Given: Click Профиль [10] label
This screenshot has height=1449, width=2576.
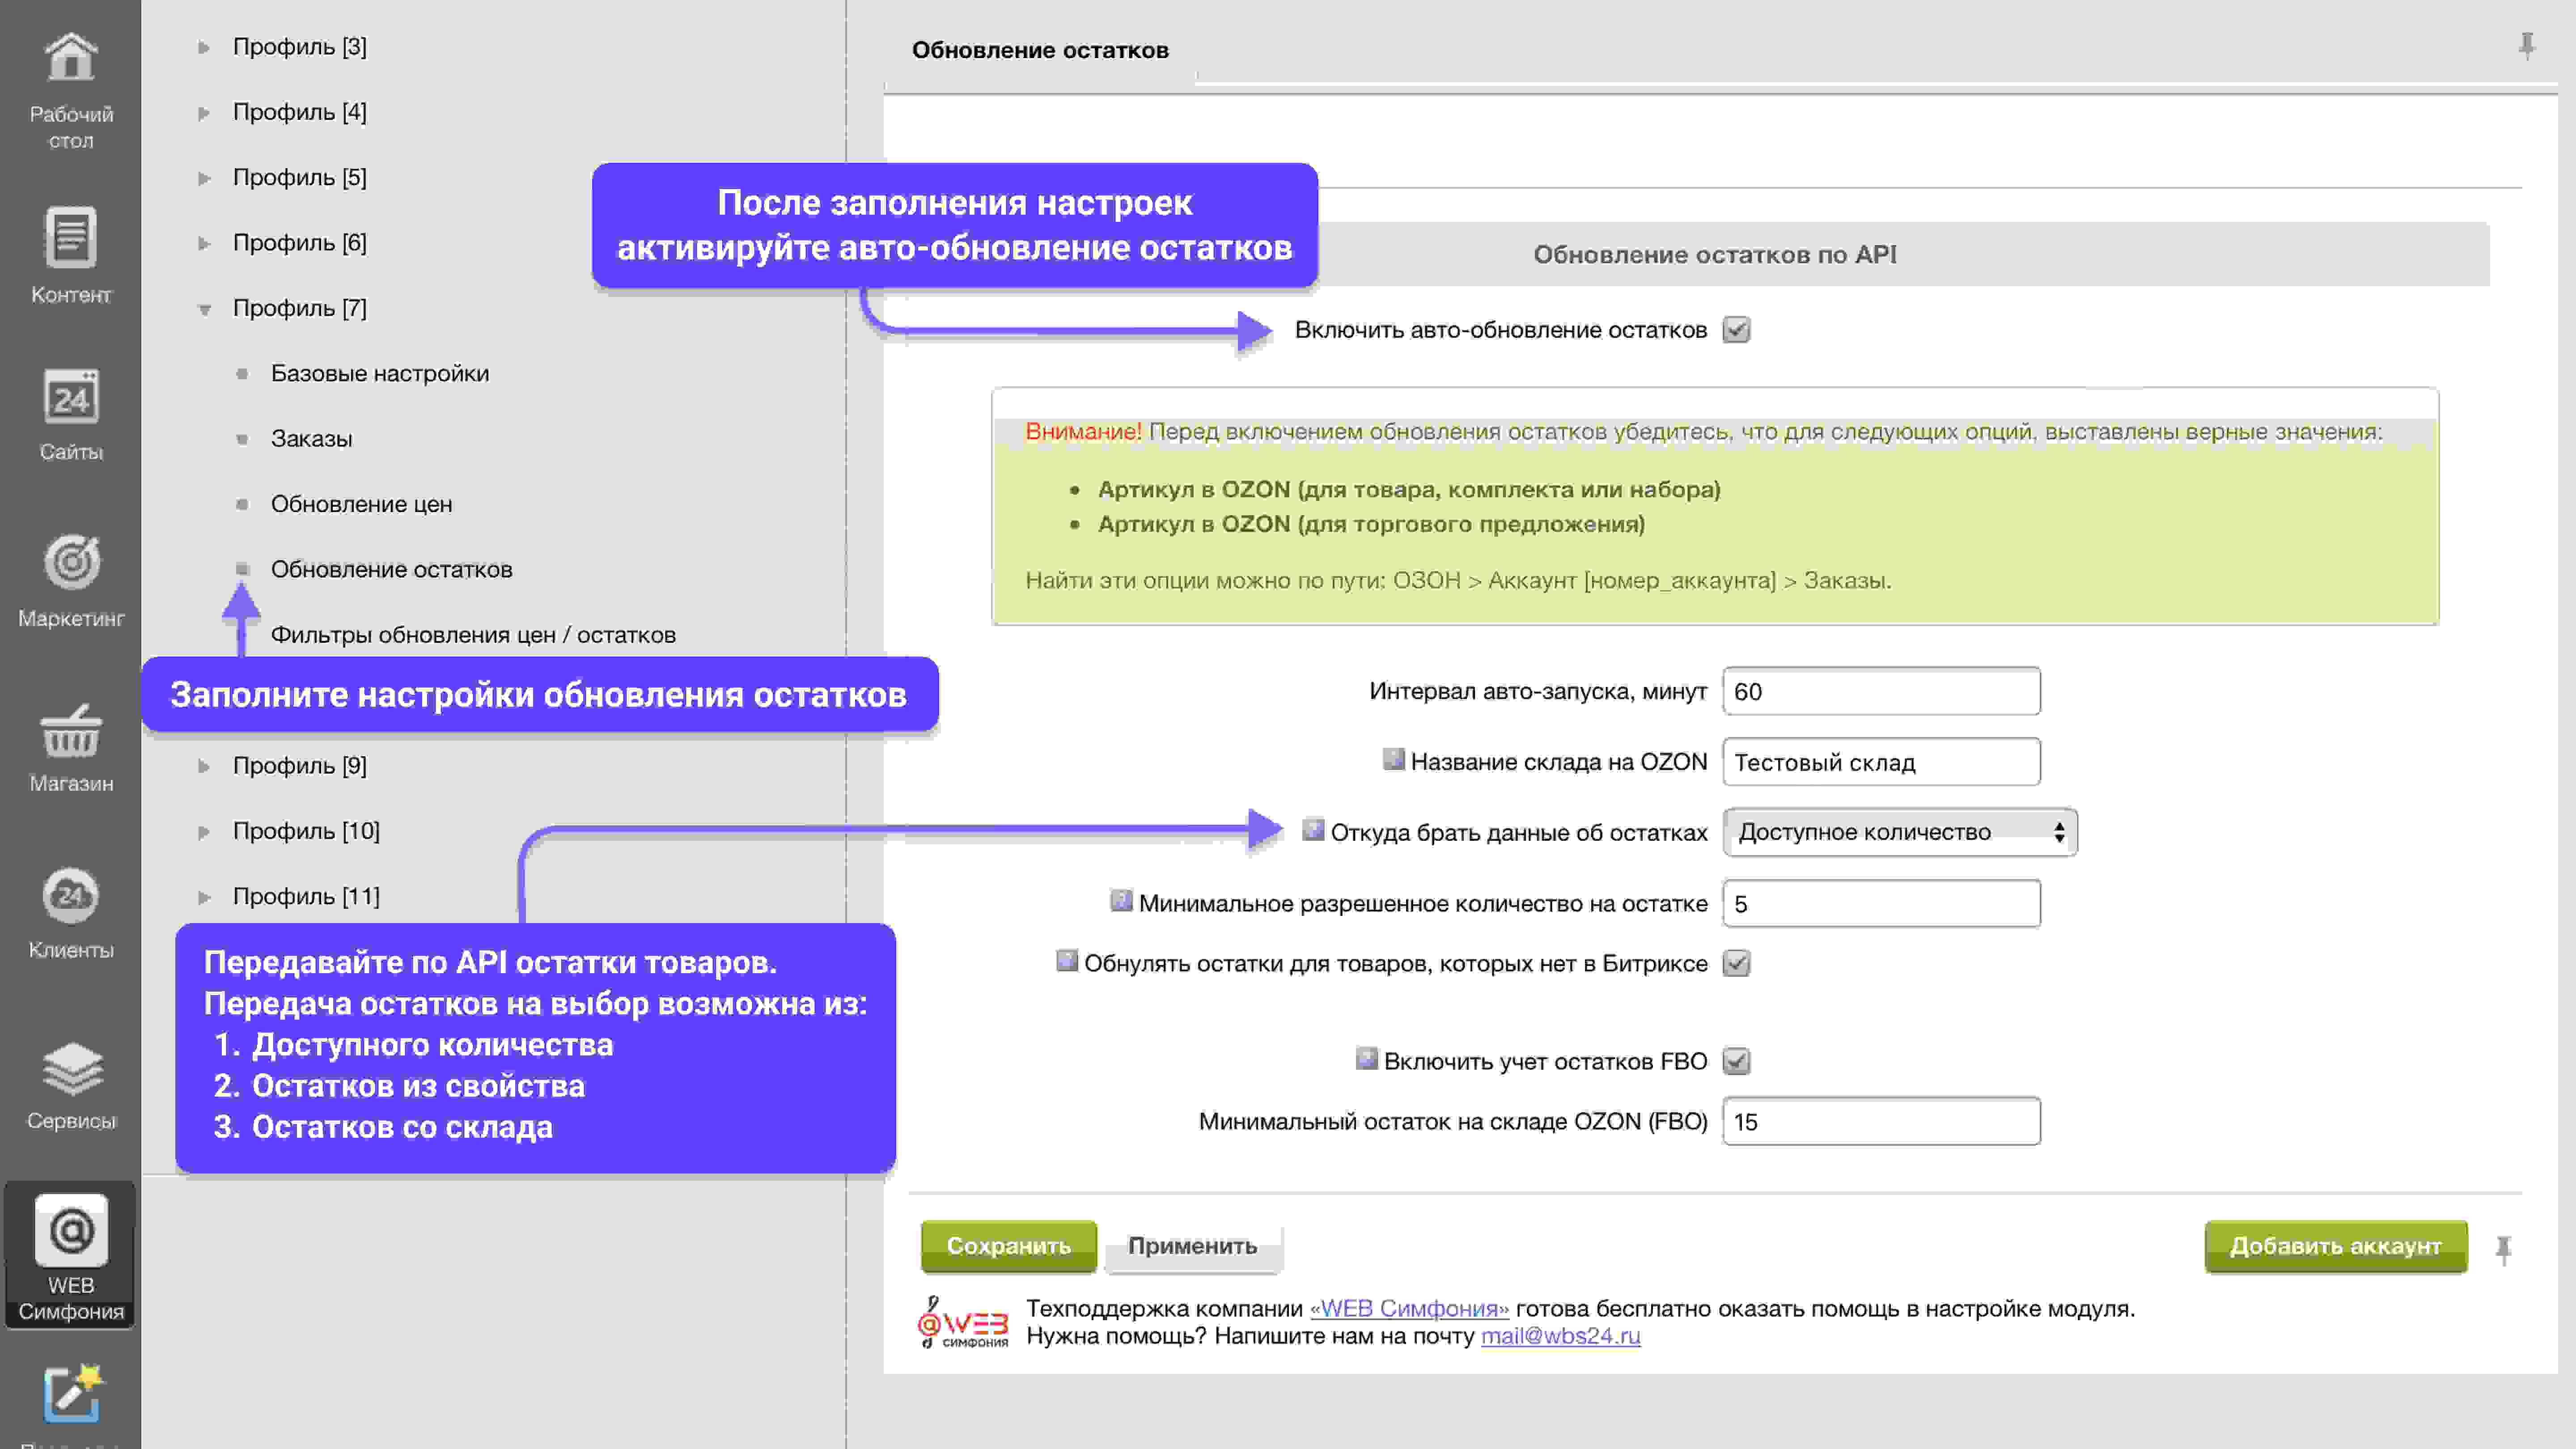Looking at the screenshot, I should point(306,831).
